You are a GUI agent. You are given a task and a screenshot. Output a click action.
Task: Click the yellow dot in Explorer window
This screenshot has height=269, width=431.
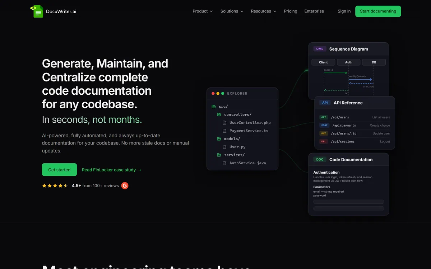click(x=218, y=93)
